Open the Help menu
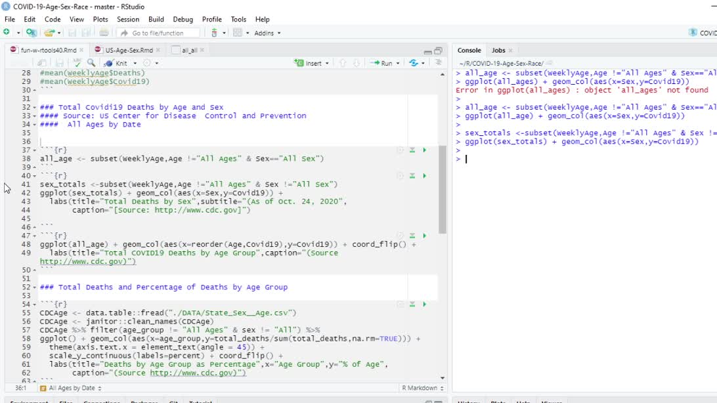Screen dimensions: 717x403 262,19
